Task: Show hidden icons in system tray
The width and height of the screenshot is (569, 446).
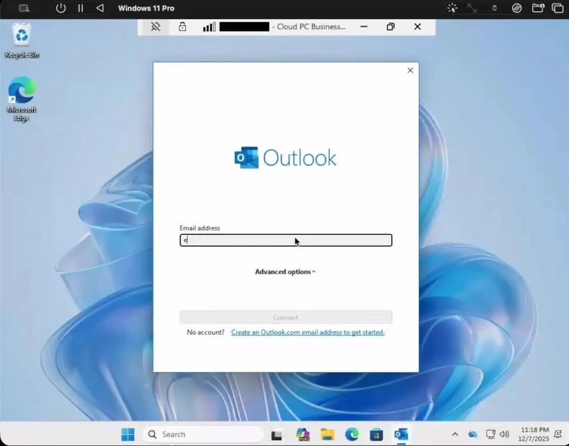Action: [x=455, y=434]
